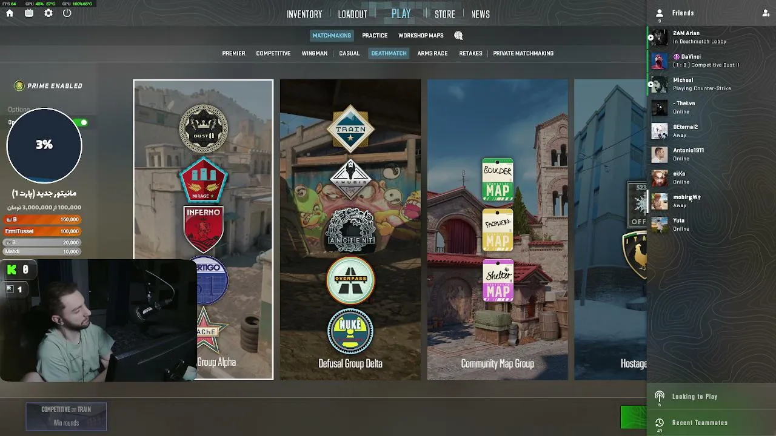Select the Pachwerk community map tag

498,231
